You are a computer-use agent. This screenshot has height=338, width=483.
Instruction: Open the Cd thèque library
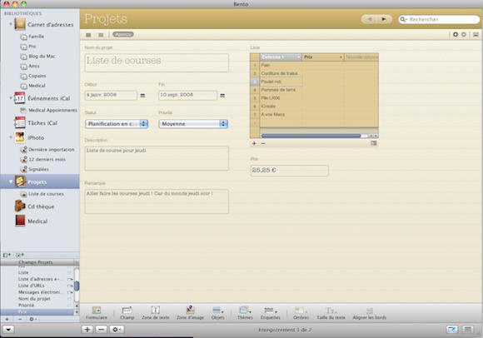(x=34, y=206)
